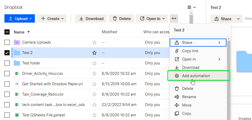The height and width of the screenshot is (120, 252).
Task: Open Driver_Activity_Hour.csv file name
Action: [43, 74]
